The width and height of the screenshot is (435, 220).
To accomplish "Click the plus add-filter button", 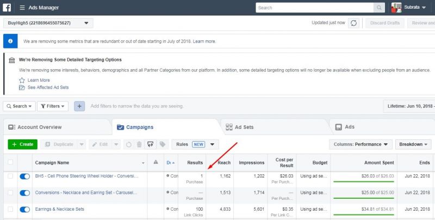I will click(x=79, y=106).
